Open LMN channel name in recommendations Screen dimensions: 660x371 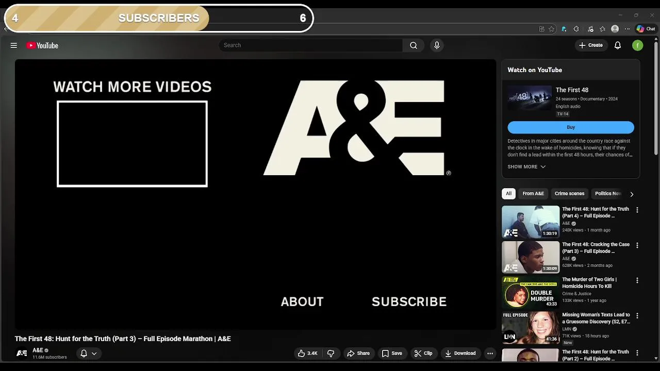[x=567, y=329]
